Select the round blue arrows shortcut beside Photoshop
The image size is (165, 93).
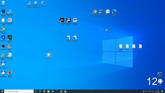(x=10, y=13)
